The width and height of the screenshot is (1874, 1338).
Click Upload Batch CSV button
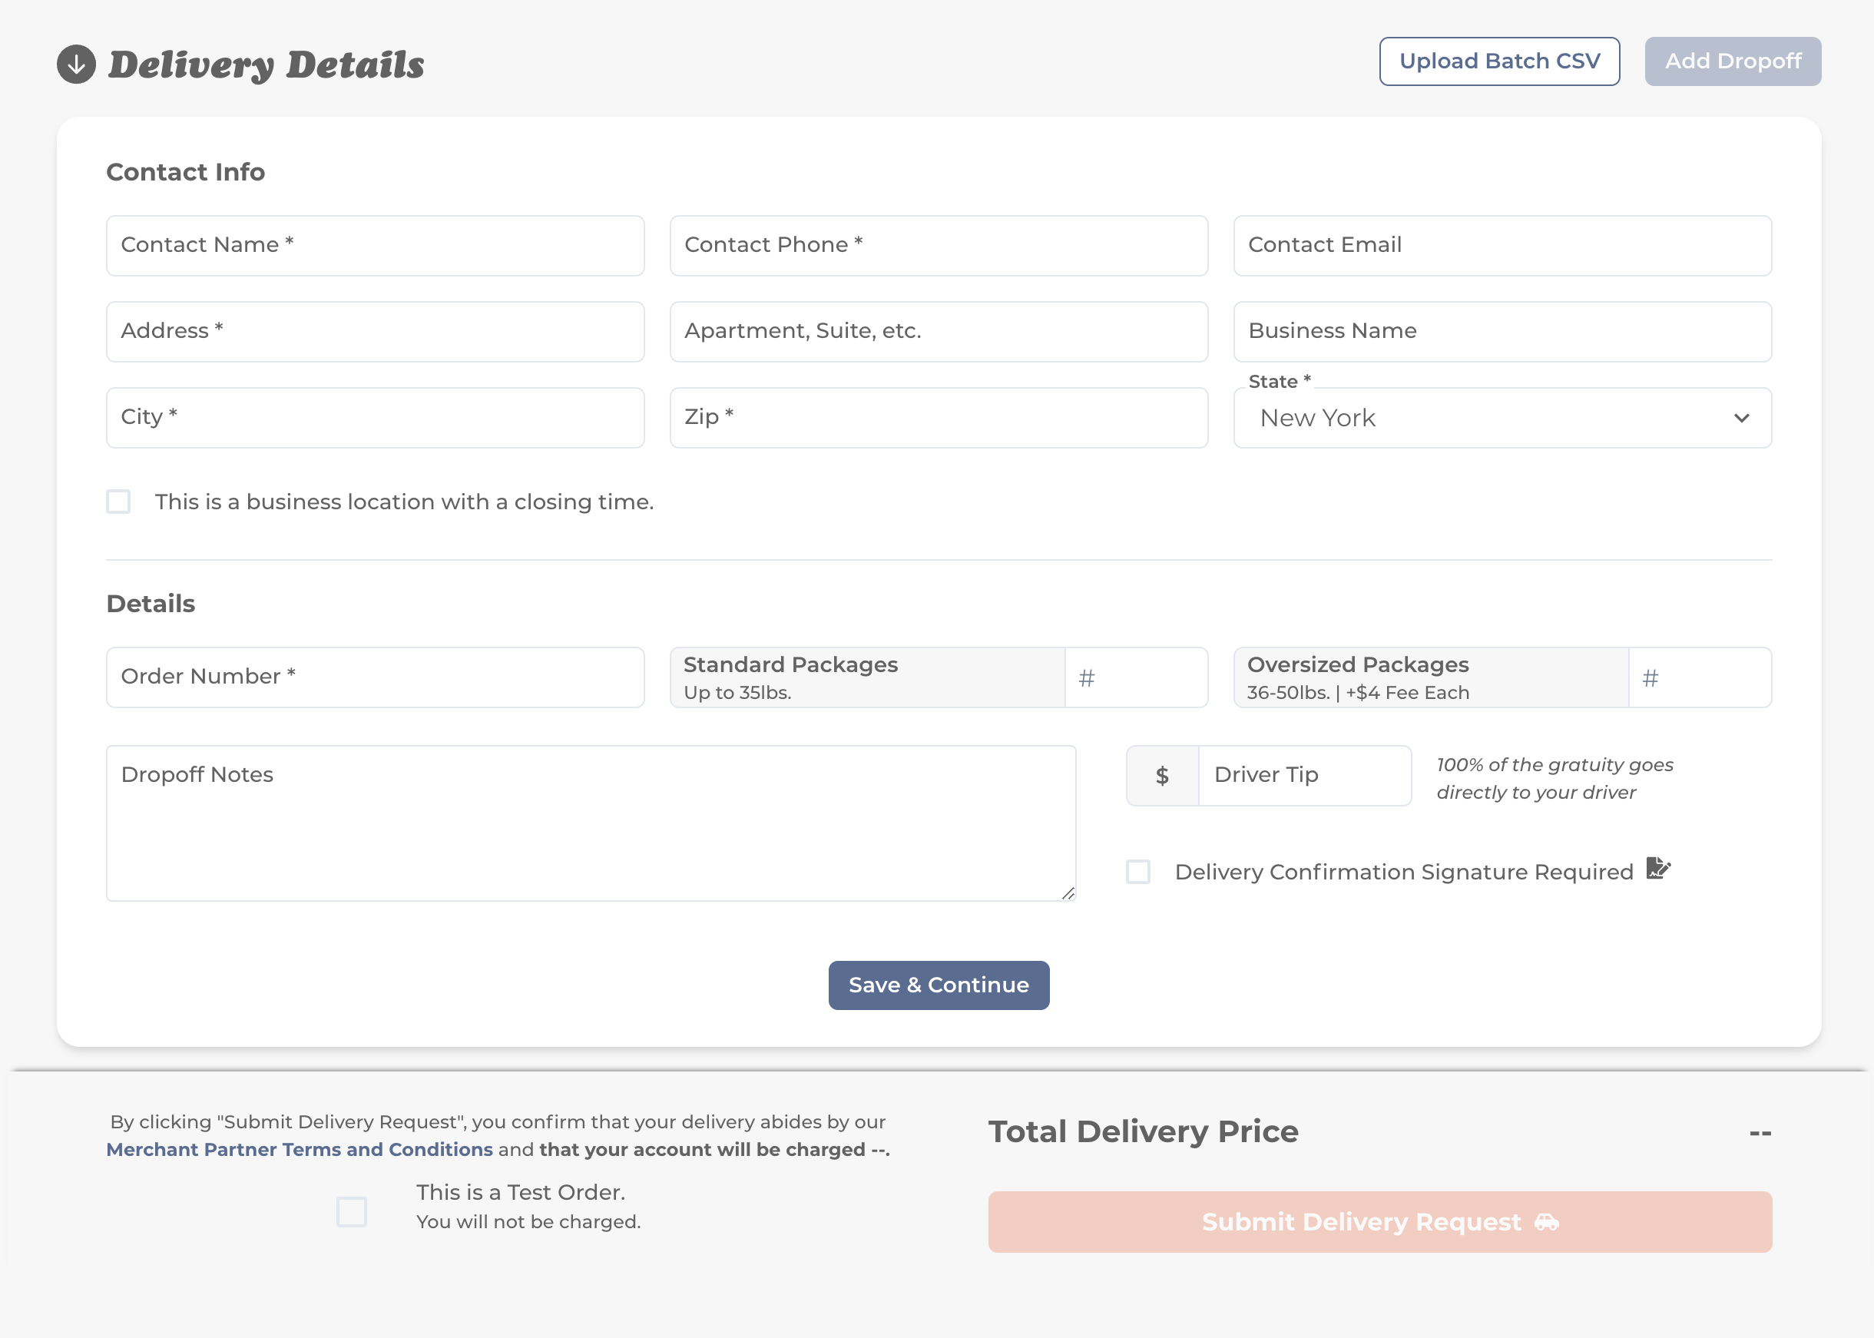click(x=1499, y=61)
